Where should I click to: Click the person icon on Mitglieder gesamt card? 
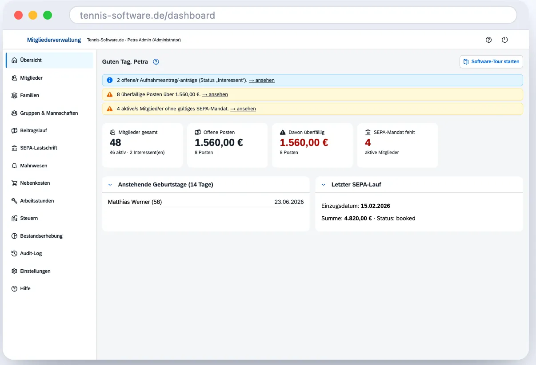pyautogui.click(x=112, y=132)
